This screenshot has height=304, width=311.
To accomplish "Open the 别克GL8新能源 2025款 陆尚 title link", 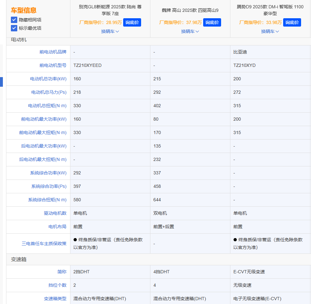I will coord(110,10).
